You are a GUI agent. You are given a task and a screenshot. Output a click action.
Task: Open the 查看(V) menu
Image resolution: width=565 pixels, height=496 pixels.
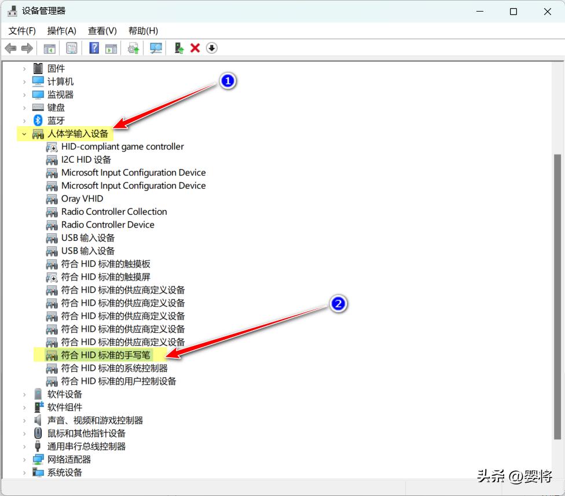click(102, 31)
